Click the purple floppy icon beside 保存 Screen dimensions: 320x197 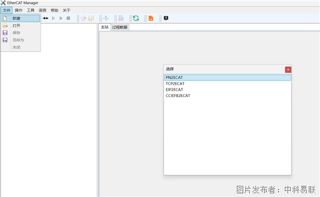point(5,33)
